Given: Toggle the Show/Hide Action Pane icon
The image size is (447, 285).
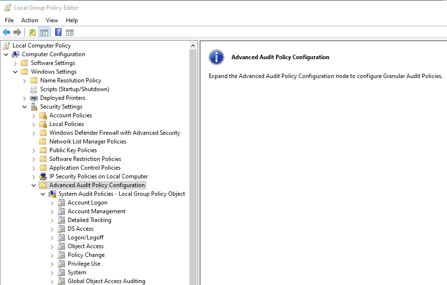Looking at the screenshot, I should pos(70,32).
